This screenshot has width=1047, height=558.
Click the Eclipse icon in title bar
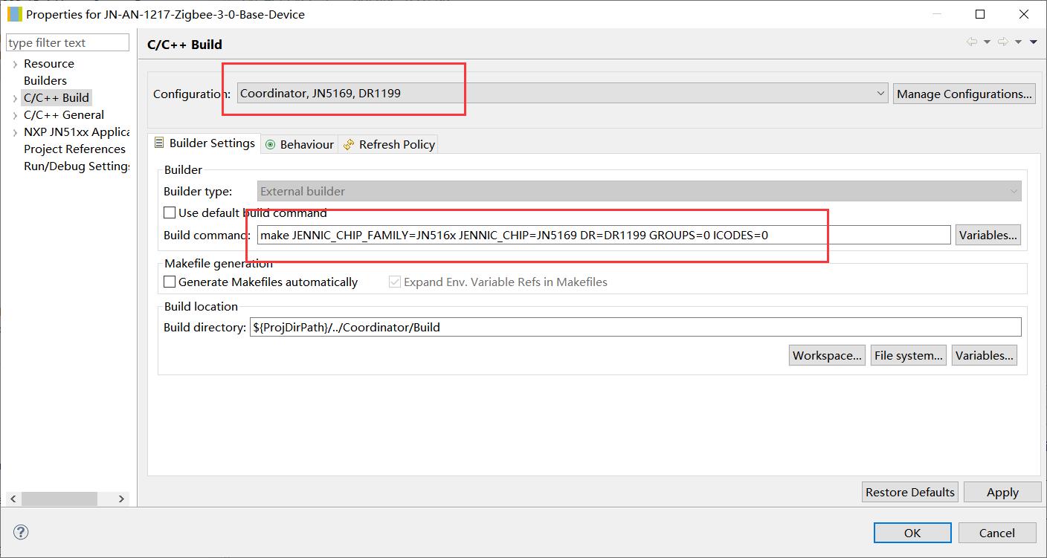pyautogui.click(x=14, y=14)
